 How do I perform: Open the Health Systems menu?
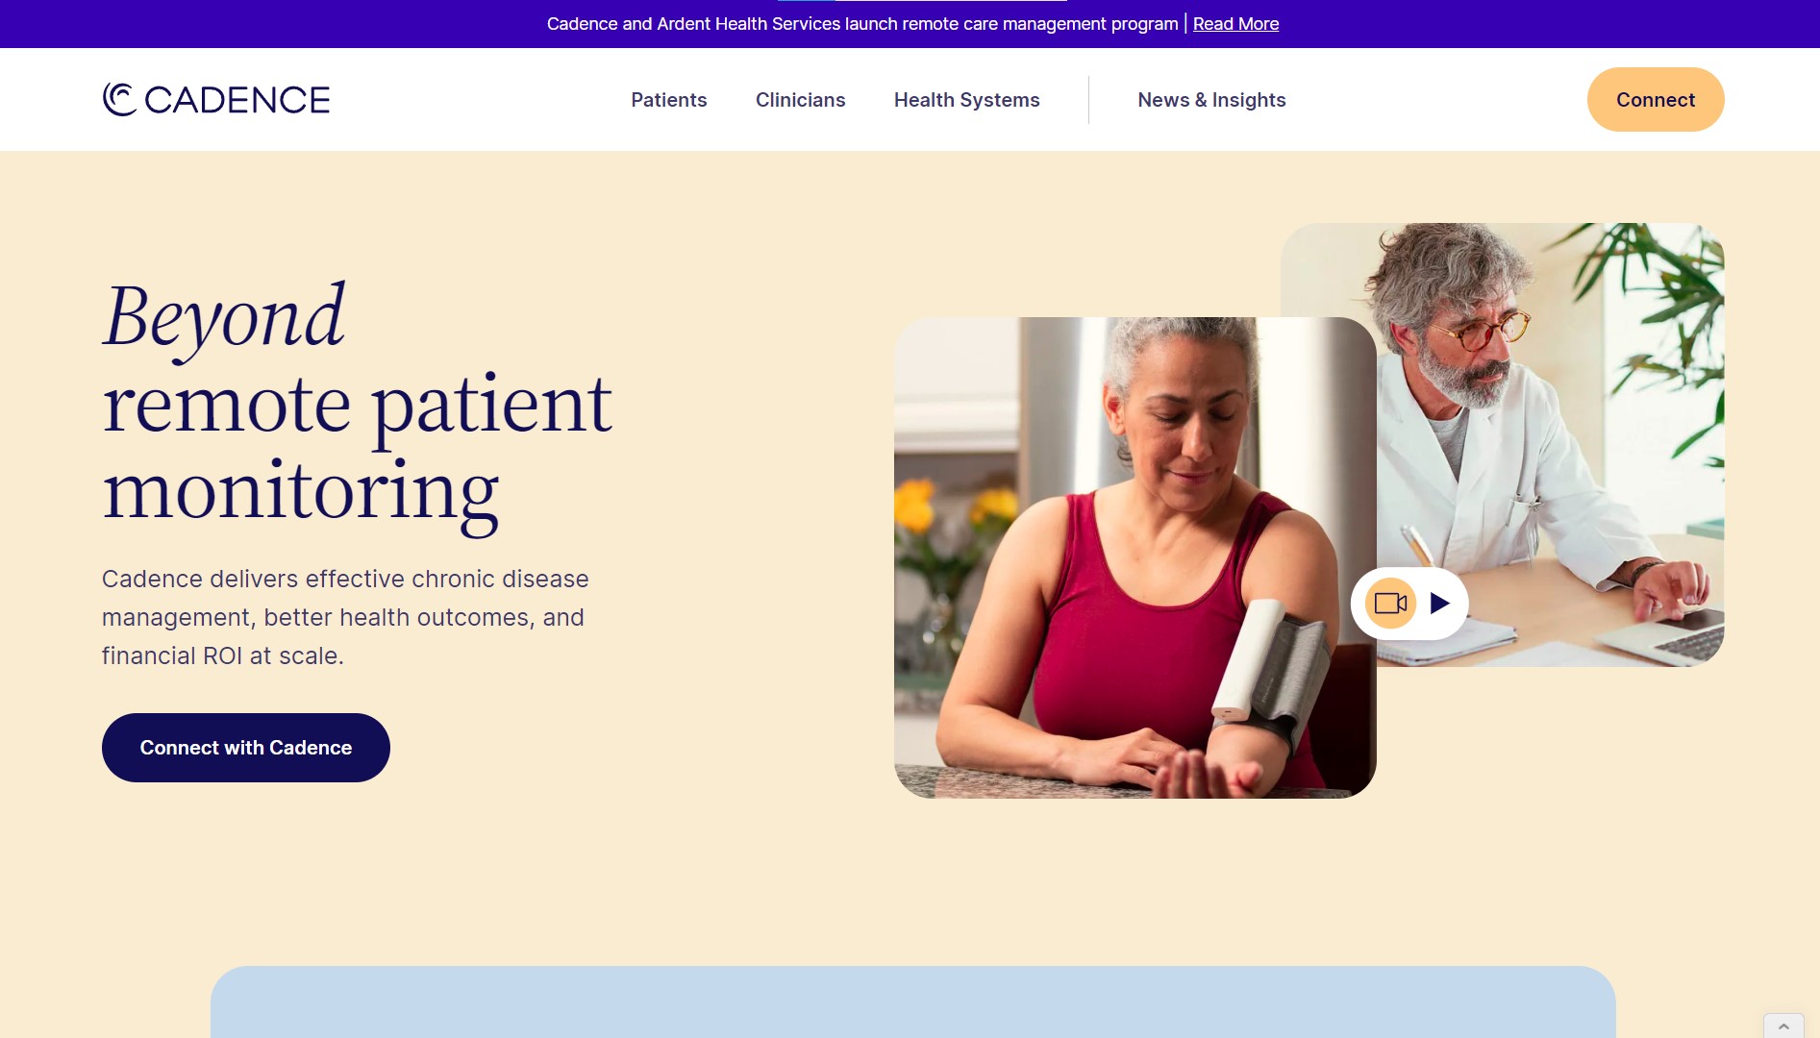(x=967, y=100)
